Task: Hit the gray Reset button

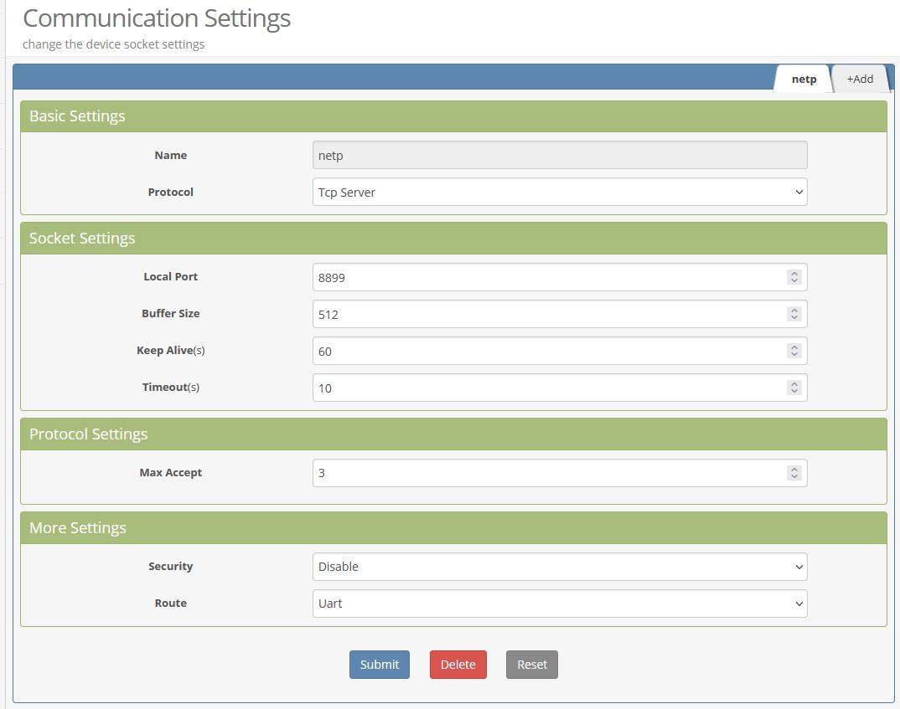Action: [531, 665]
